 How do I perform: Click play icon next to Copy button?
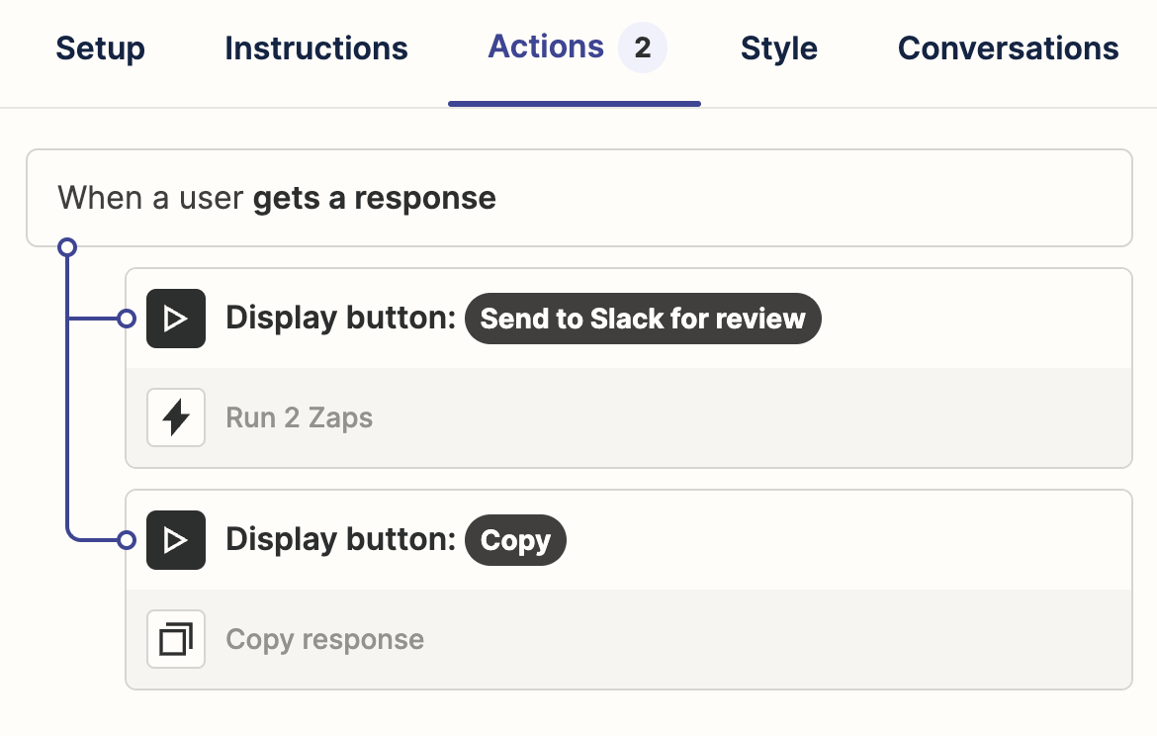tap(176, 540)
